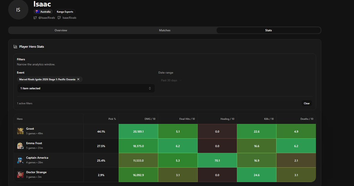Click the Captain America hero portrait icon
The width and height of the screenshot is (354, 186).
tap(20, 160)
